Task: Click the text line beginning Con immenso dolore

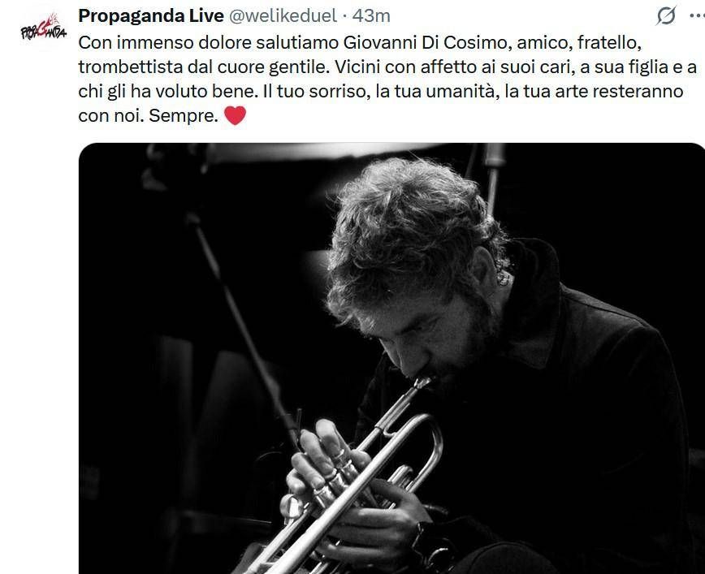Action: click(x=360, y=43)
